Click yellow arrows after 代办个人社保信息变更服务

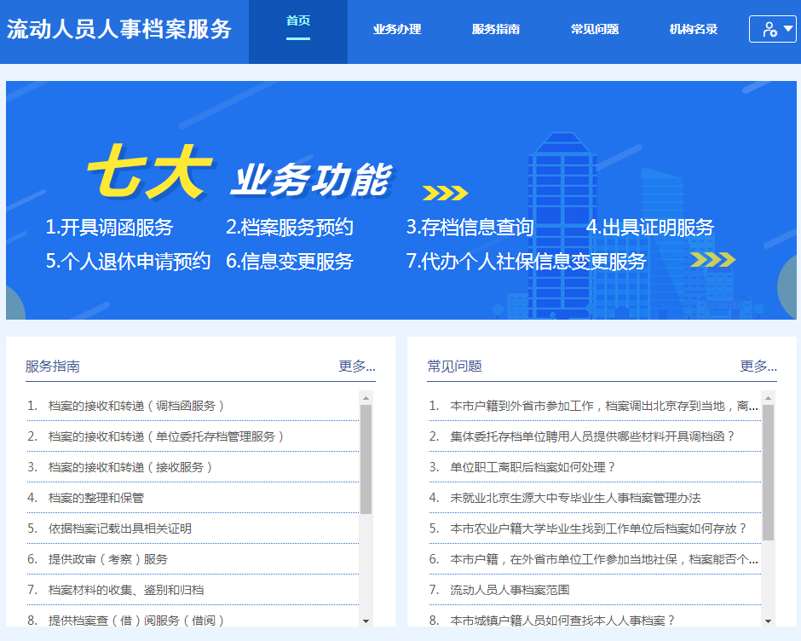click(712, 260)
